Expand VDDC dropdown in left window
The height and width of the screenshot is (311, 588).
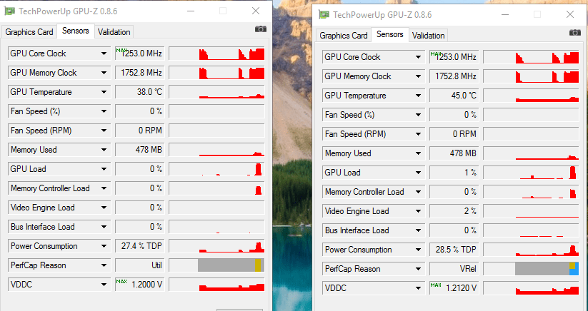pyautogui.click(x=104, y=285)
